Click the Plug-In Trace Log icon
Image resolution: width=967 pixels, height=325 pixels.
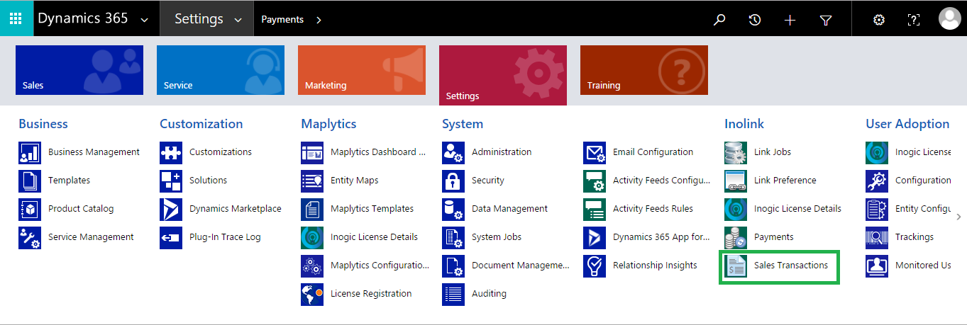click(171, 237)
